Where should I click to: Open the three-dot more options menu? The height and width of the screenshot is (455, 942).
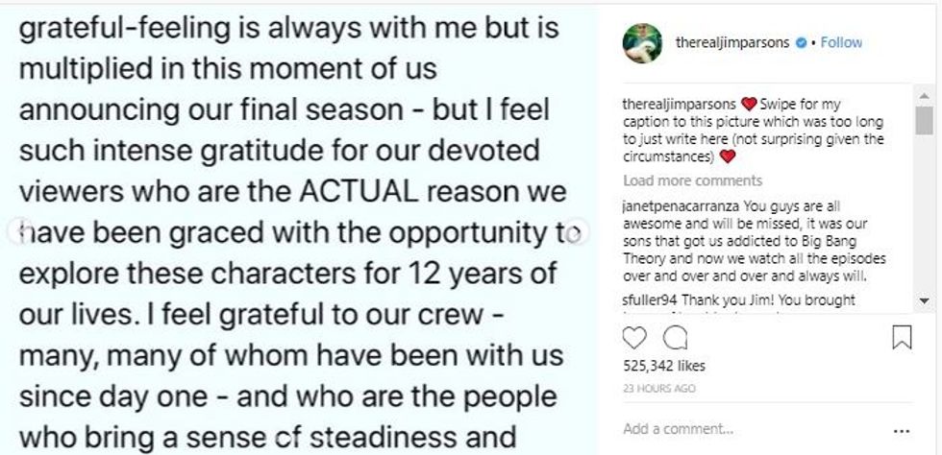pyautogui.click(x=901, y=430)
